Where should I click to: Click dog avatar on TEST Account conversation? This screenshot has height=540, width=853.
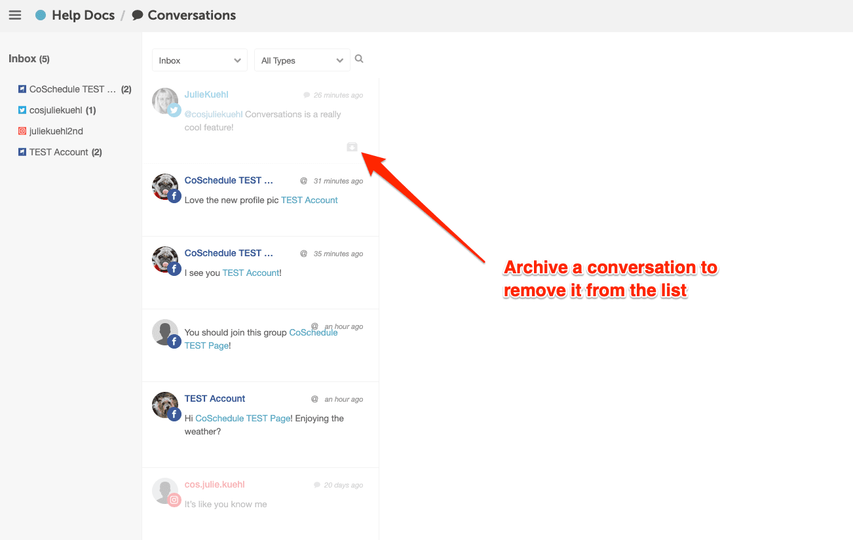(165, 405)
